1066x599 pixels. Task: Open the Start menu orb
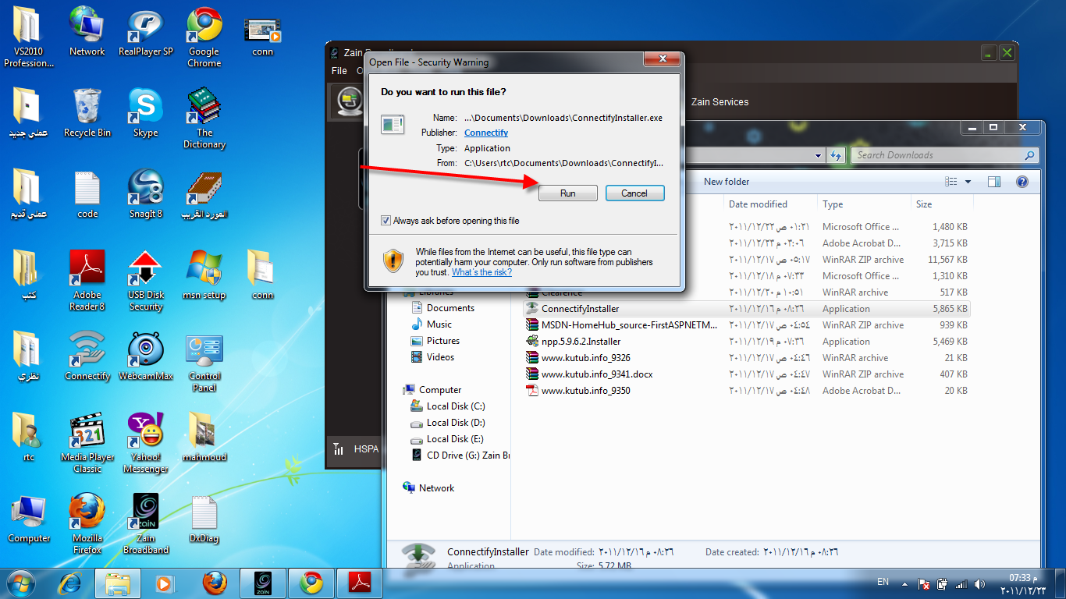(20, 583)
